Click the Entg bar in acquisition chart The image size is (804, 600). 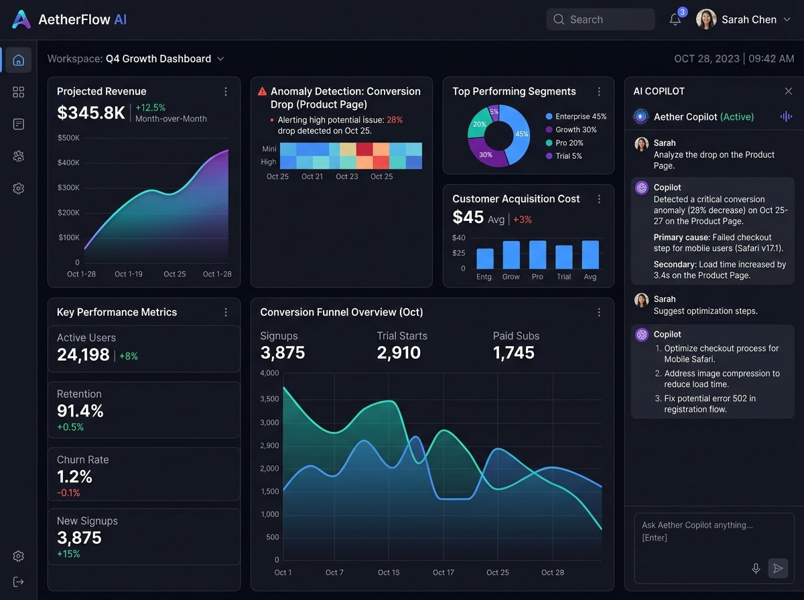click(x=485, y=258)
